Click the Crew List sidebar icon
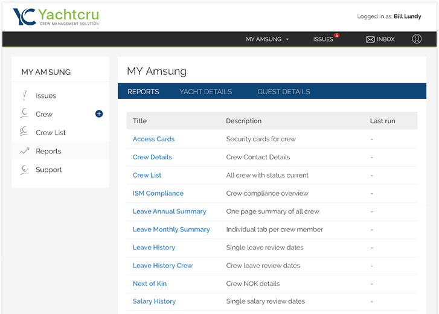This screenshot has height=314, width=439. [24, 131]
